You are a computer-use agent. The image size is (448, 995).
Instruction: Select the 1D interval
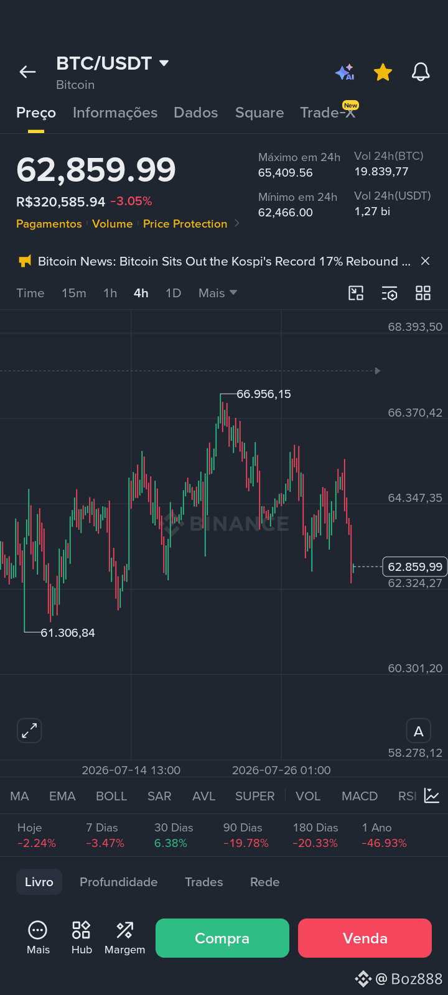(x=174, y=293)
